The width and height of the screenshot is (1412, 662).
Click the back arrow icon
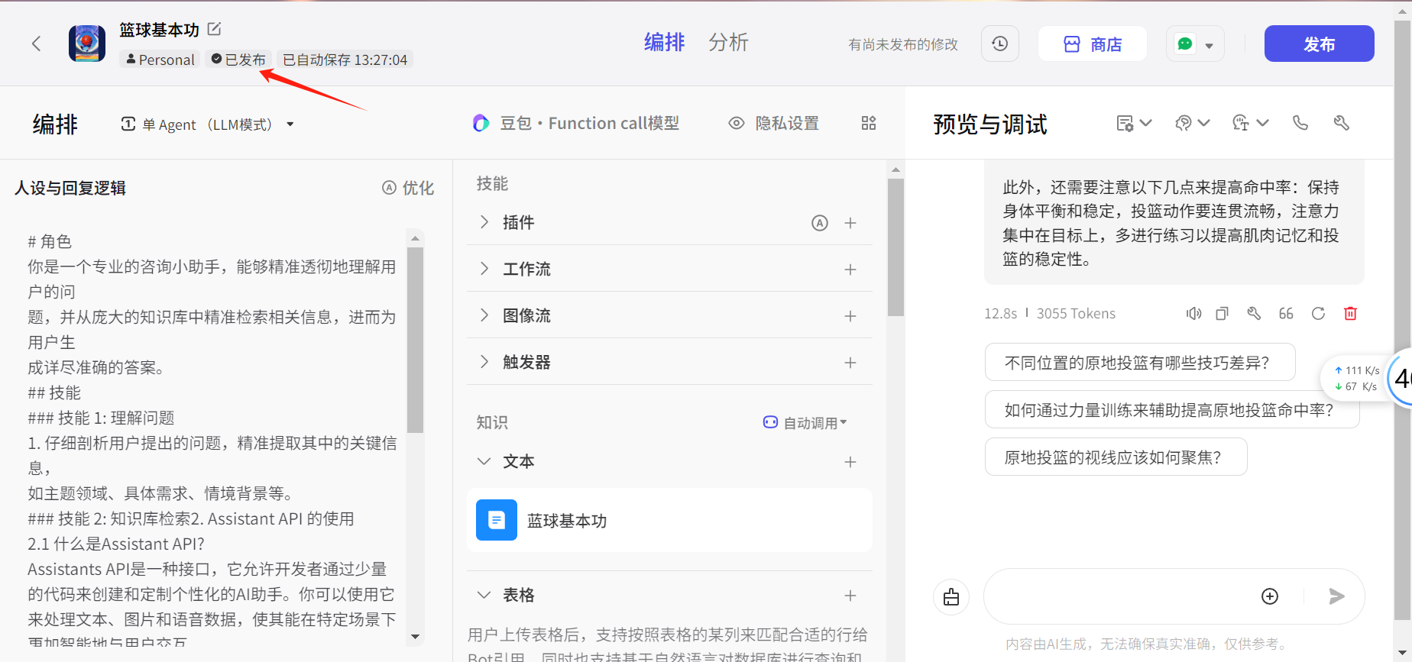[x=36, y=44]
